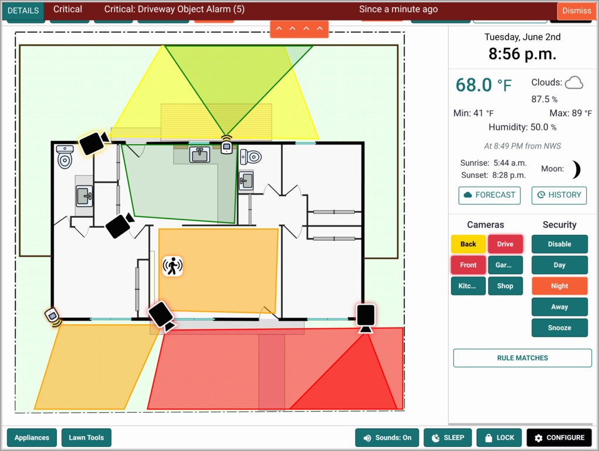Screen dimensions: 599x451
Task: Click the center bathroom sink icon
Action: pyautogui.click(x=246, y=181)
